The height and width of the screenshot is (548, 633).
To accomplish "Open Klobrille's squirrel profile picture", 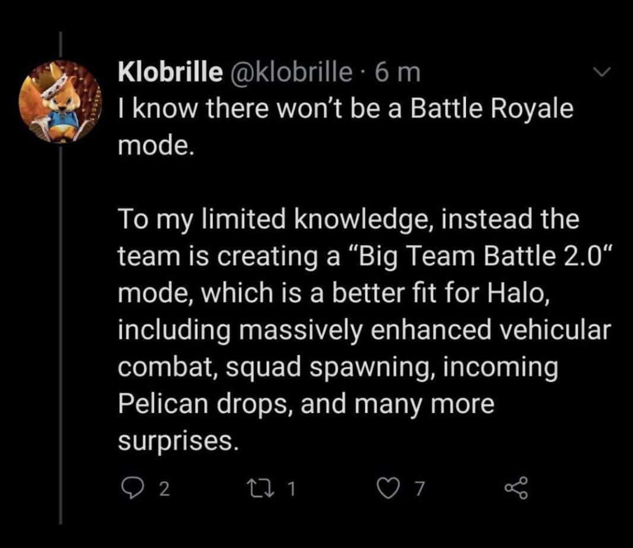I will [x=60, y=101].
